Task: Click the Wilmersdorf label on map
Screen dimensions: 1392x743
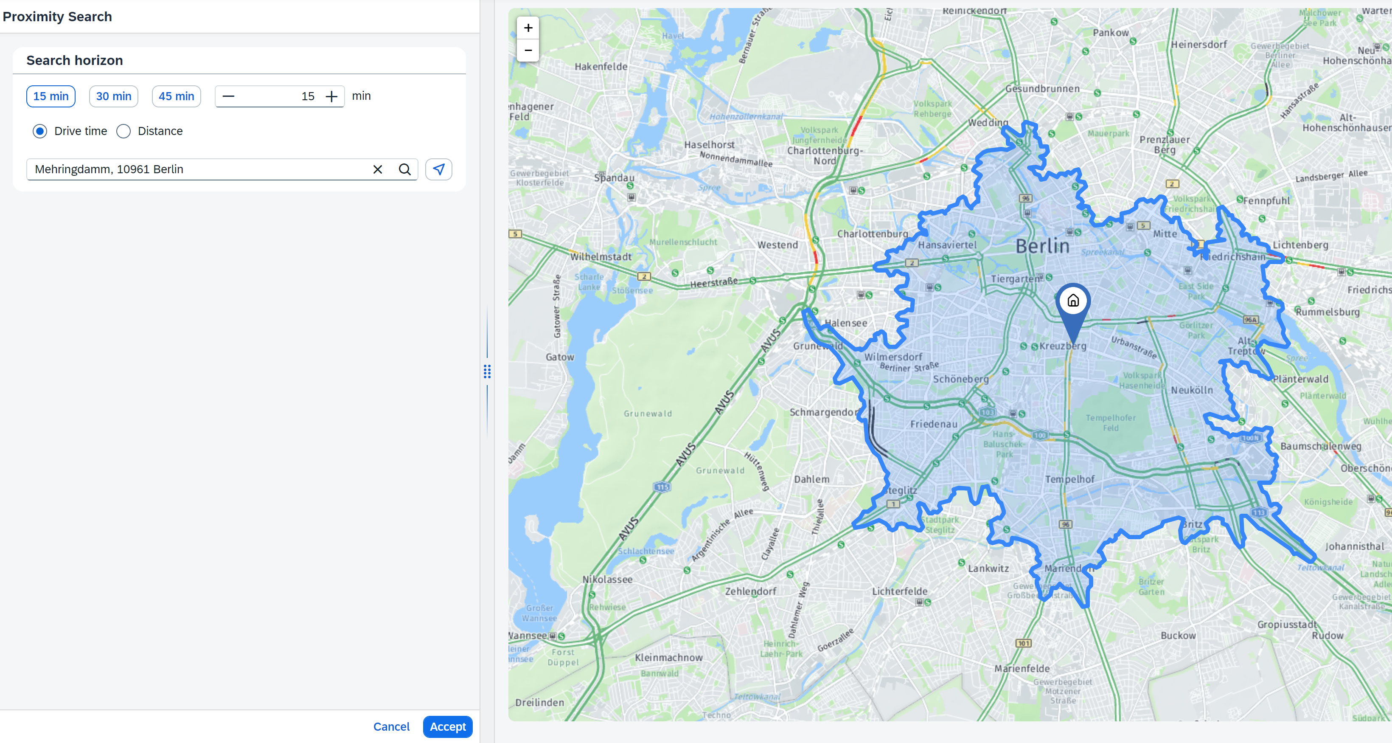Action: [x=893, y=357]
